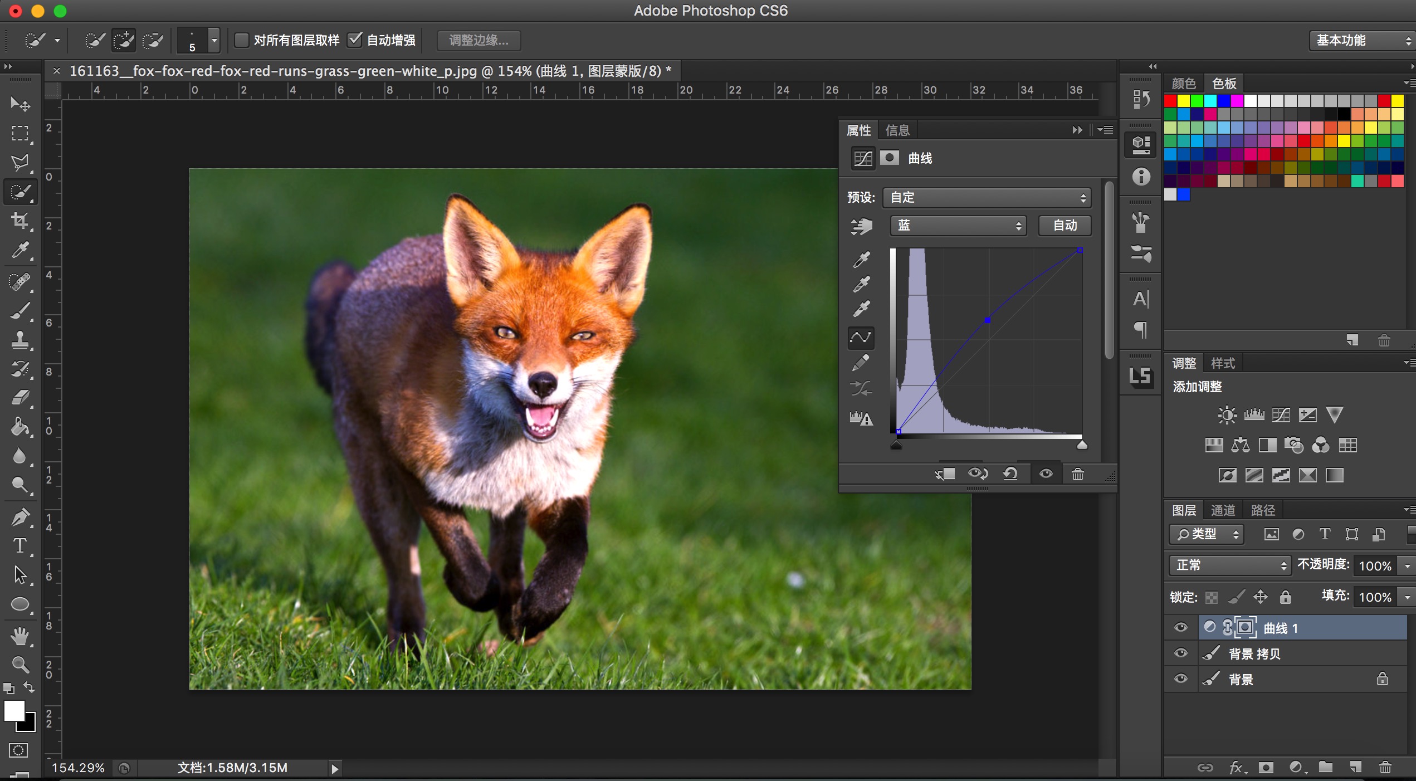Click the on-image curves adjustment hand icon

click(861, 226)
